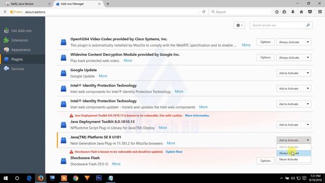Image resolution: width=325 pixels, height=183 pixels.
Task: Click the browser Search box
Action: coord(240,12)
